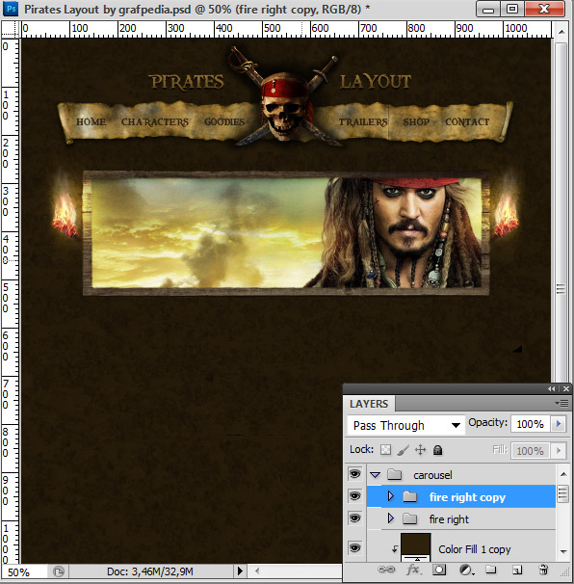Collapse the carousel group triangle
The width and height of the screenshot is (574, 584).
[x=376, y=475]
